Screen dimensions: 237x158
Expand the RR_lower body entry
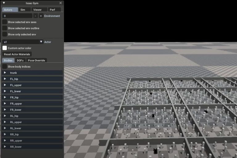tap(5, 147)
